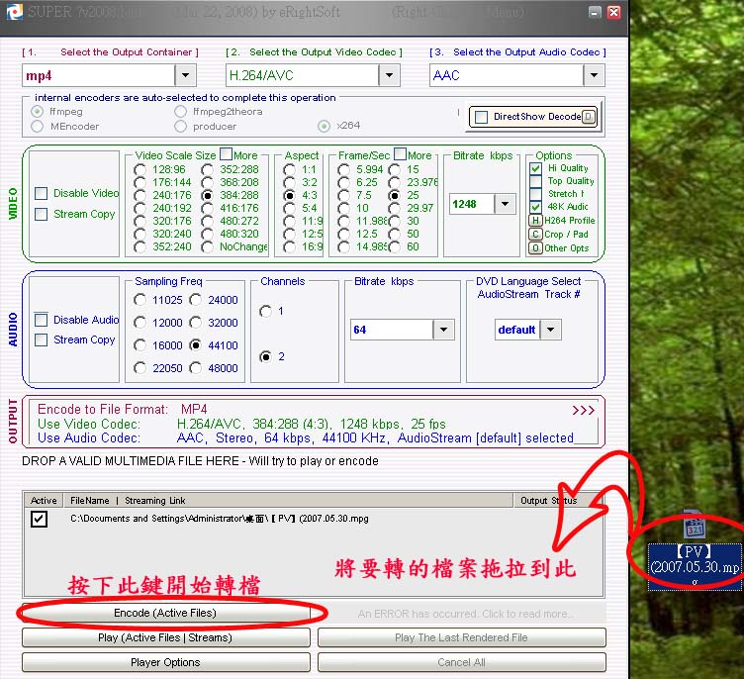Select sampling frequency 11025
The image size is (744, 679).
(139, 300)
